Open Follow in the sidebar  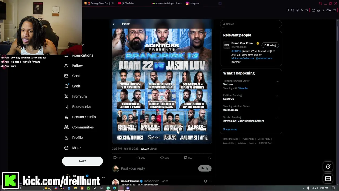click(x=74, y=66)
